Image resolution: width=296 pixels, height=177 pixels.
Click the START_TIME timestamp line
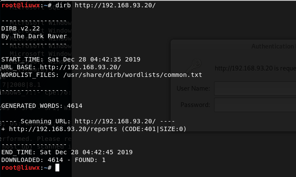[71, 59]
